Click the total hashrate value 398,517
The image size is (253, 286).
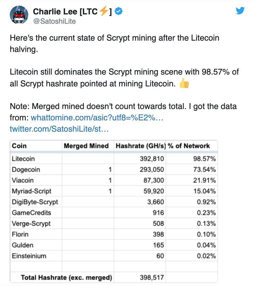pos(152,278)
